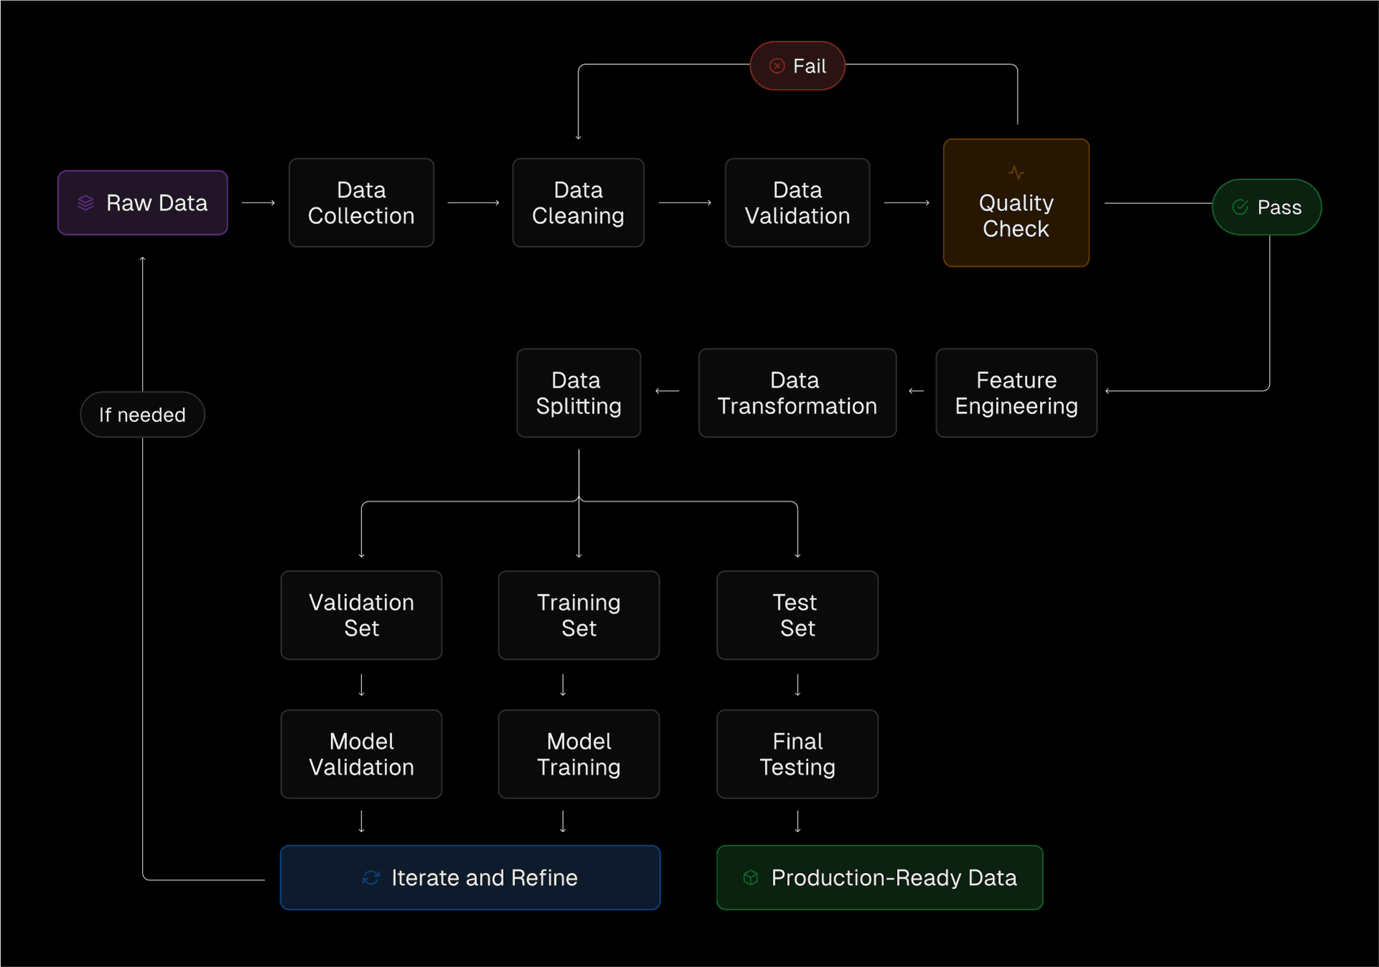Click the Data Collection node
The height and width of the screenshot is (967, 1379).
click(361, 202)
